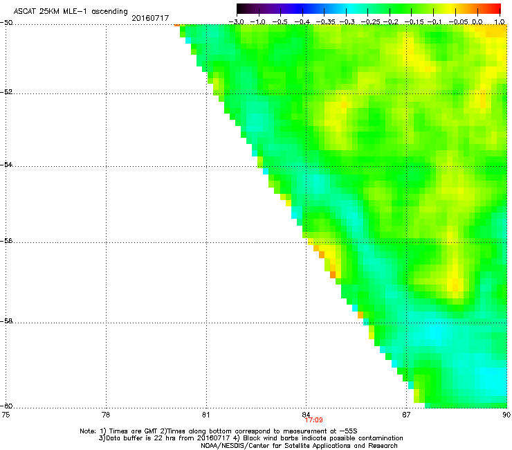Click the longitude axis label 90
Image resolution: width=512 pixels, height=450 pixels.
(x=506, y=415)
